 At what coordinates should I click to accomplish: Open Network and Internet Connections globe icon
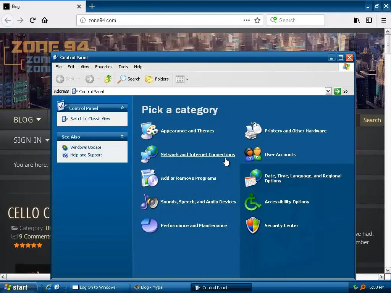tap(149, 155)
